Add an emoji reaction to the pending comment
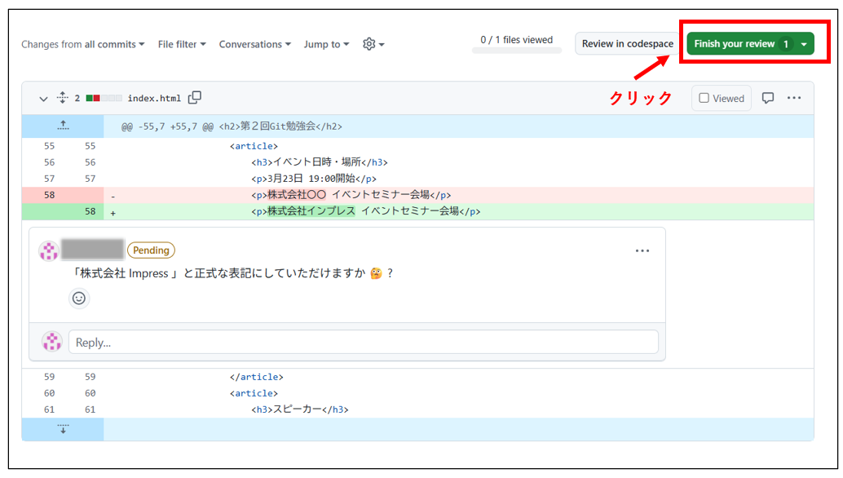 (x=78, y=299)
